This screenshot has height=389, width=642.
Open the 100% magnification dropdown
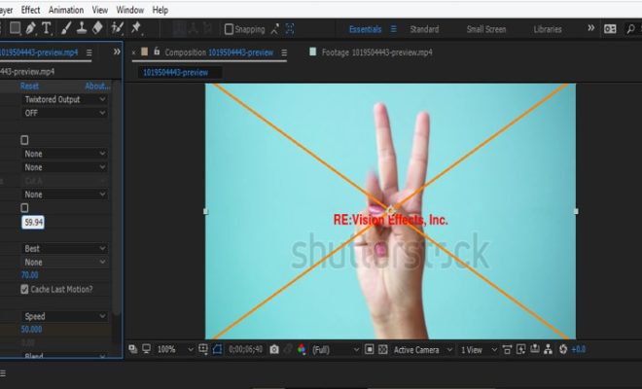[x=175, y=350]
